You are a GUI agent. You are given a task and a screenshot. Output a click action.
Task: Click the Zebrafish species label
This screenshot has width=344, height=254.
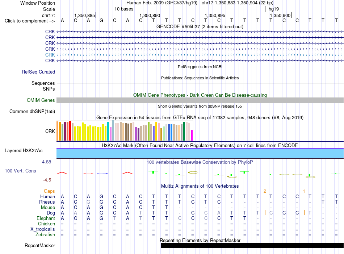tap(45, 234)
